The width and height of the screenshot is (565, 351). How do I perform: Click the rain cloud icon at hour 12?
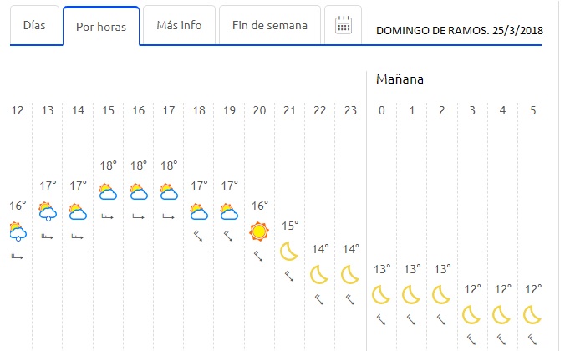(18, 231)
